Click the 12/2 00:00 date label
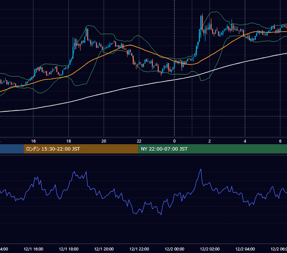287x253 pixels. point(174,249)
